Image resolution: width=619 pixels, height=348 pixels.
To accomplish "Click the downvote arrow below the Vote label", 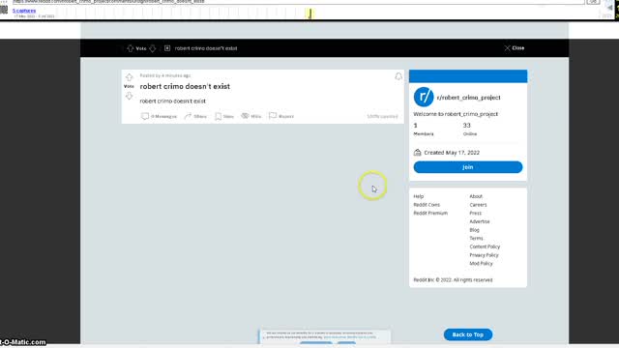I will pos(129,96).
